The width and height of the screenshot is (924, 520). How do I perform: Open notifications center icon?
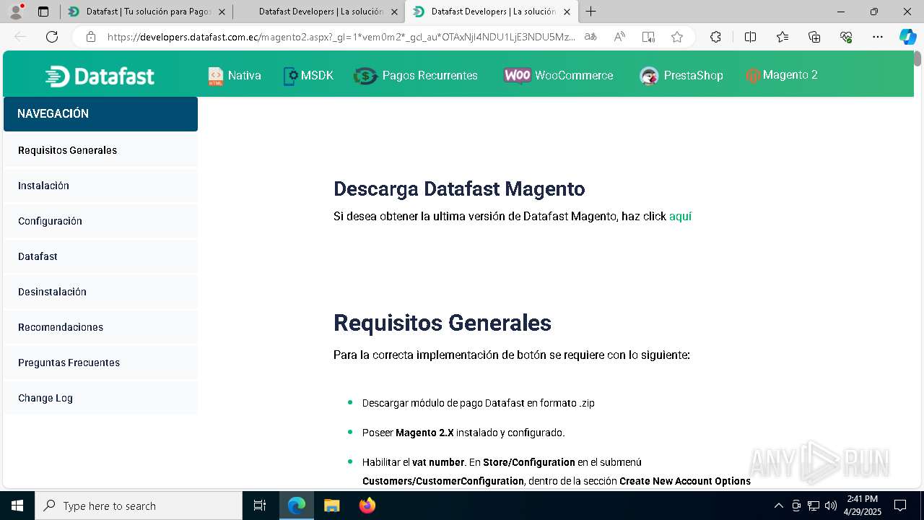pos(900,506)
